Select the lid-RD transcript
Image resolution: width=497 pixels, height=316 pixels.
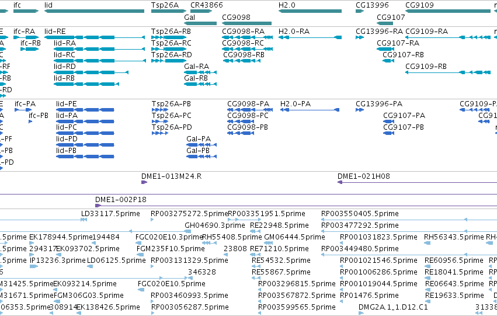point(91,72)
